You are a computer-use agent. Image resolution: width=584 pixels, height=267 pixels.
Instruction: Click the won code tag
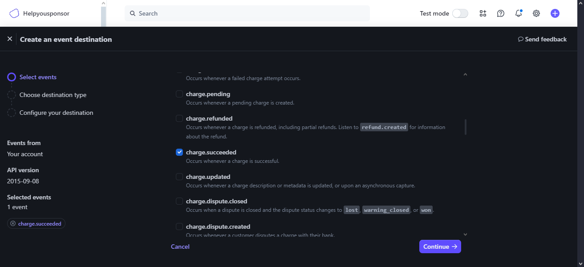tap(426, 210)
